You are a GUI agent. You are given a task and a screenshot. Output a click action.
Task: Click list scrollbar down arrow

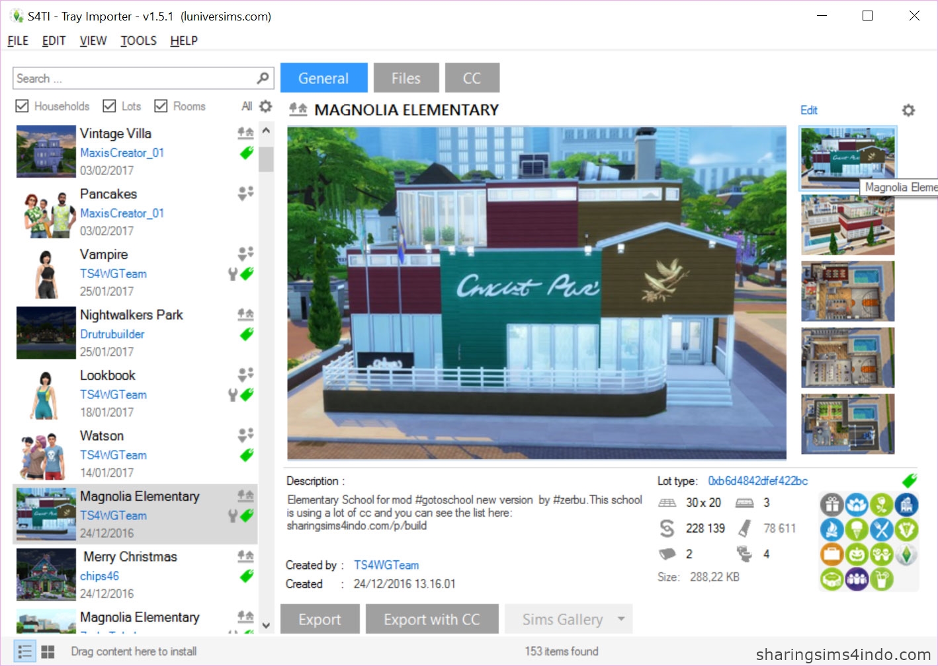[x=266, y=625]
